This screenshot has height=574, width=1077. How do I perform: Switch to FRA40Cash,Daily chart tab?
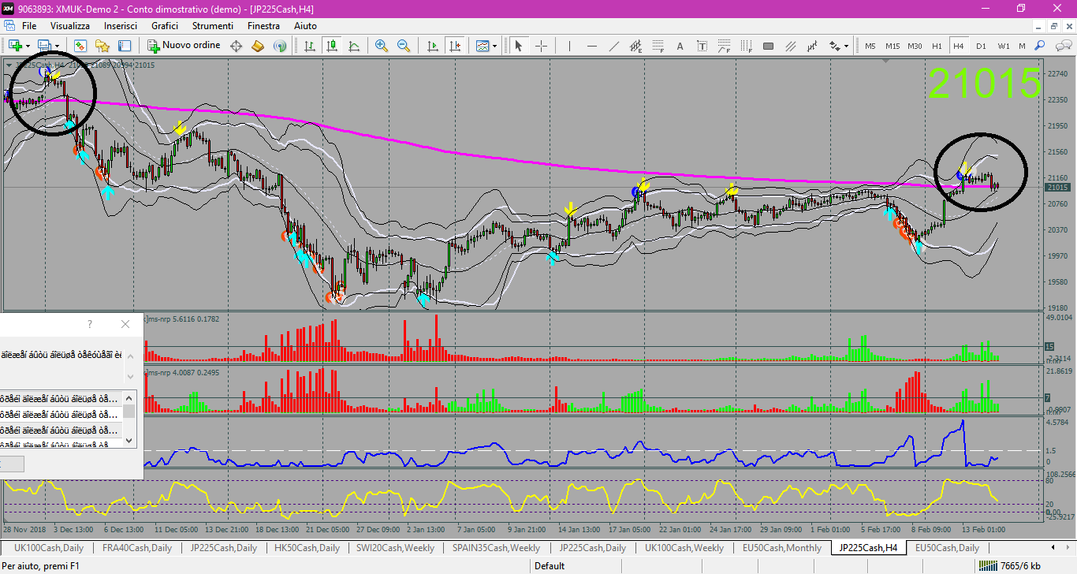pos(137,548)
